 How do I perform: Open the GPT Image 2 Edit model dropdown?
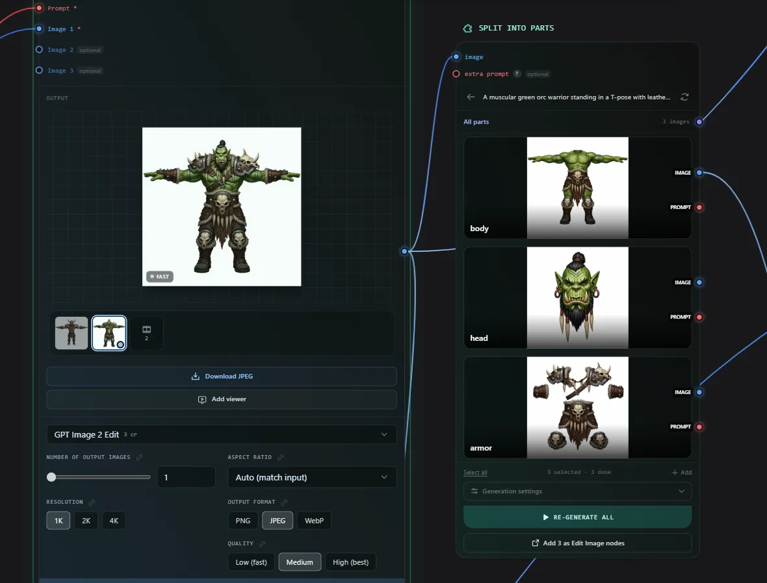coord(222,434)
